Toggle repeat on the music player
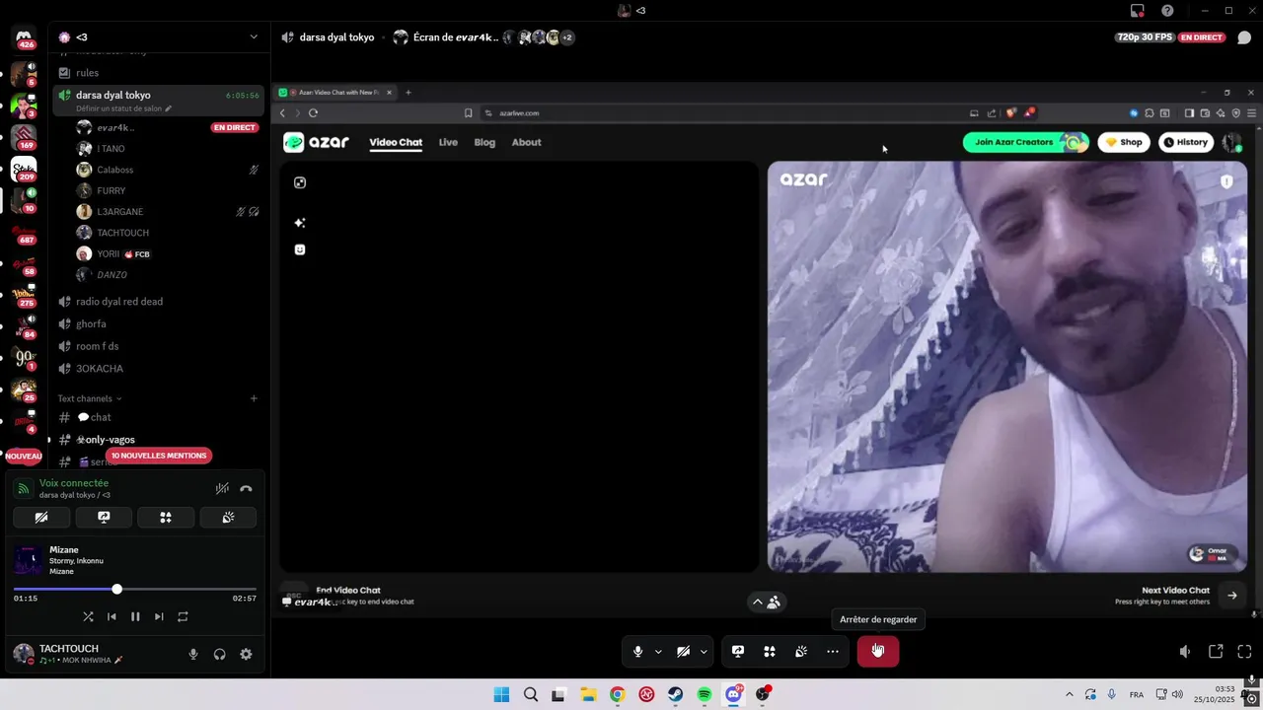 (183, 616)
